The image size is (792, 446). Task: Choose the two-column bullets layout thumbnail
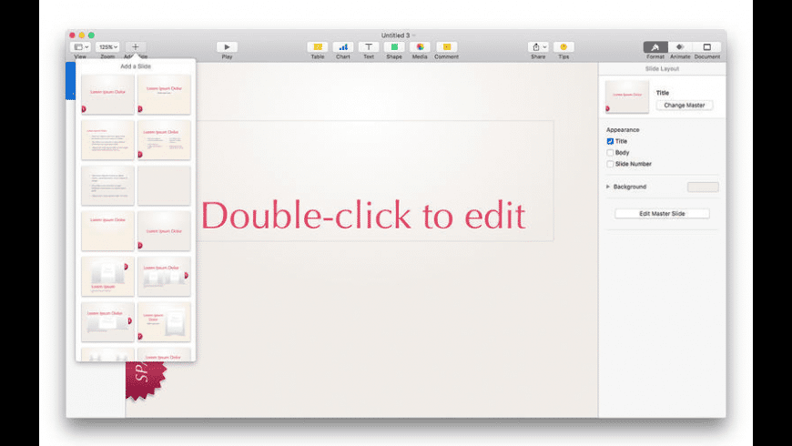[164, 140]
